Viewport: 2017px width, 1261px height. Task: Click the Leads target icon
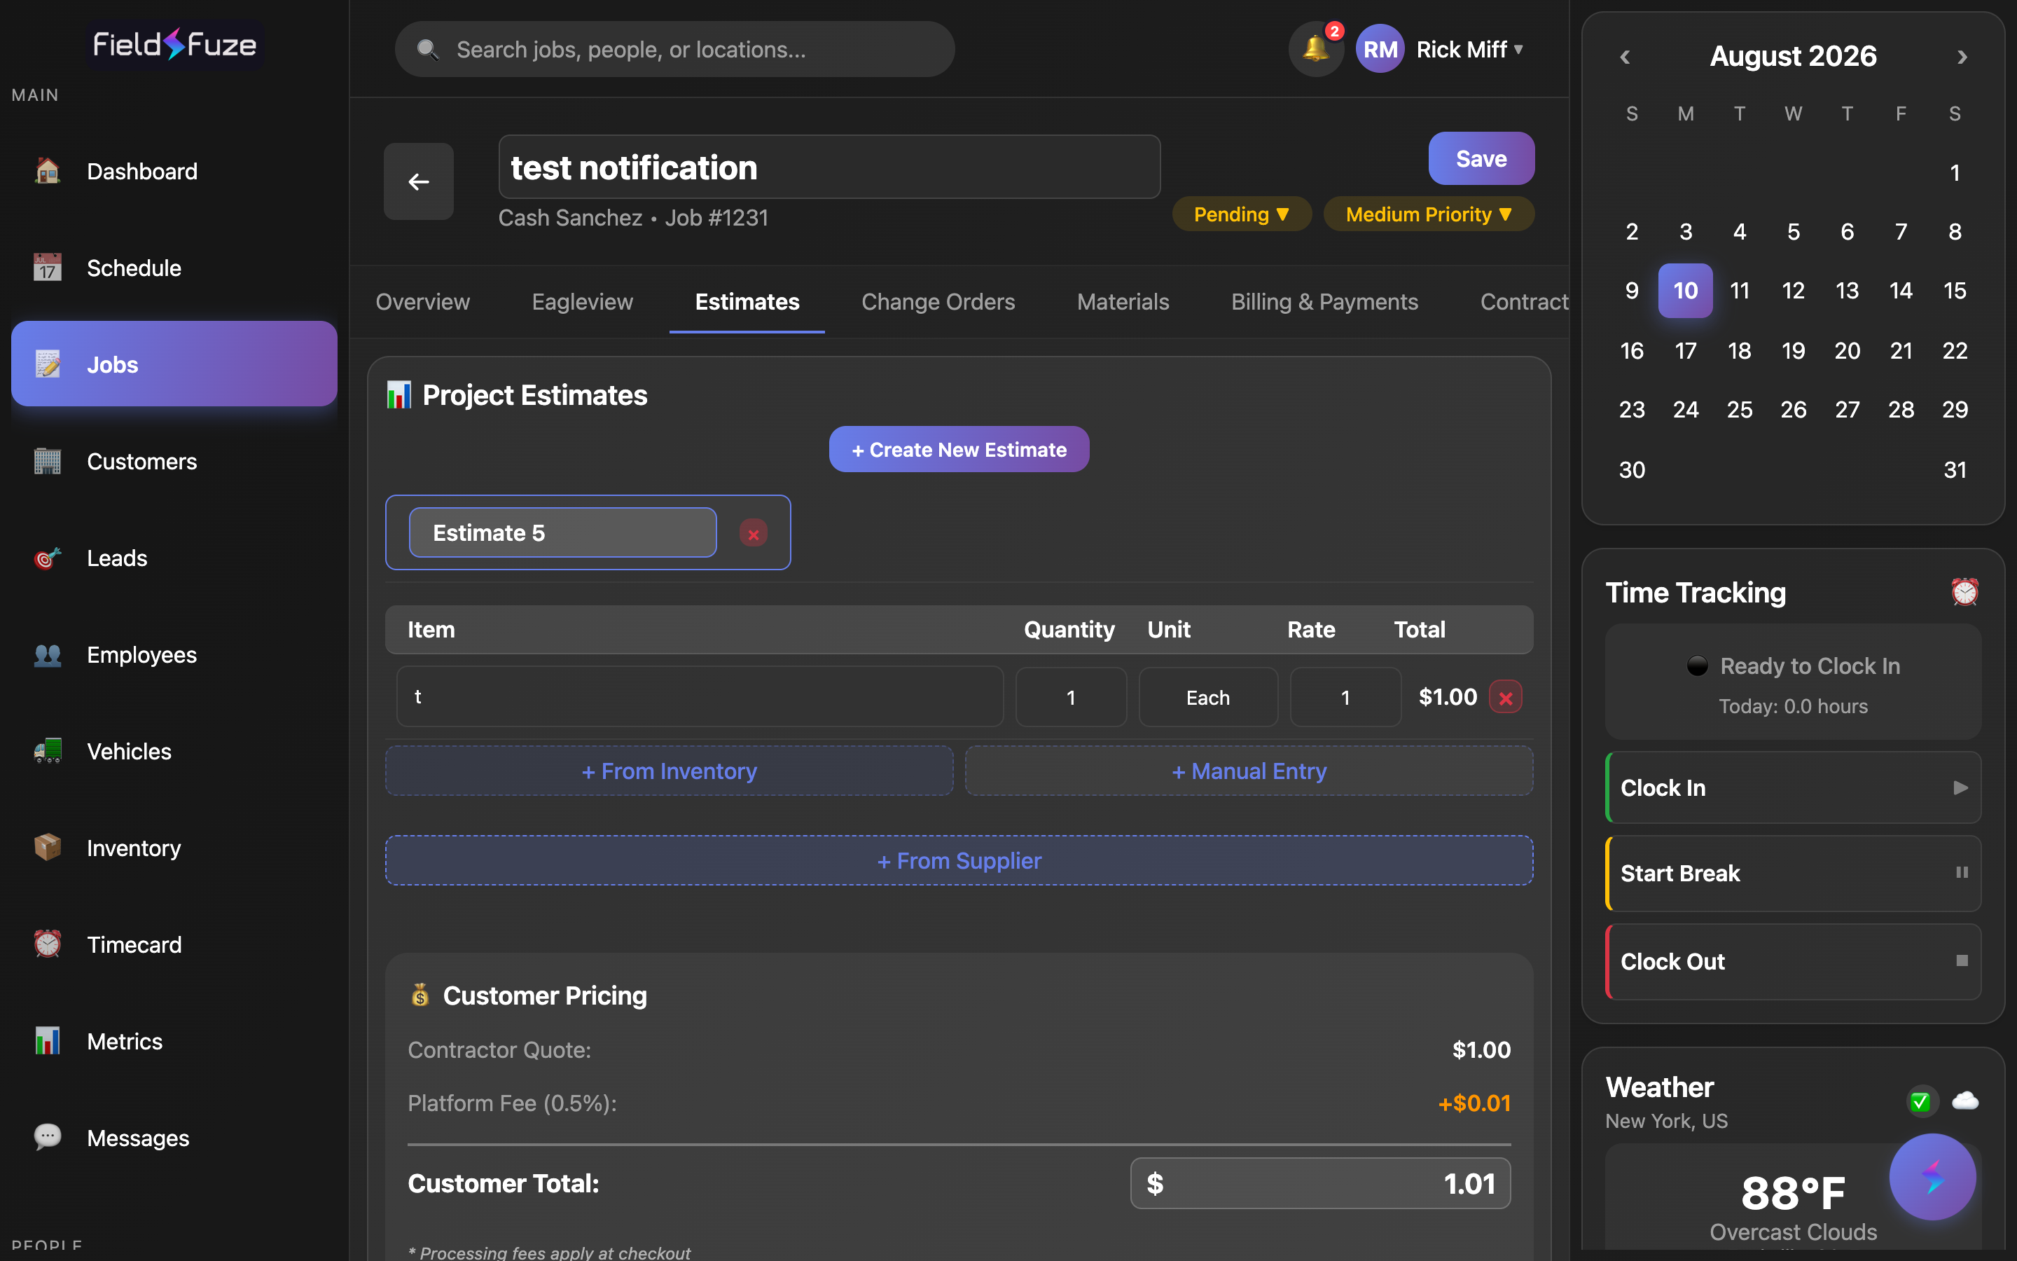pos(48,558)
